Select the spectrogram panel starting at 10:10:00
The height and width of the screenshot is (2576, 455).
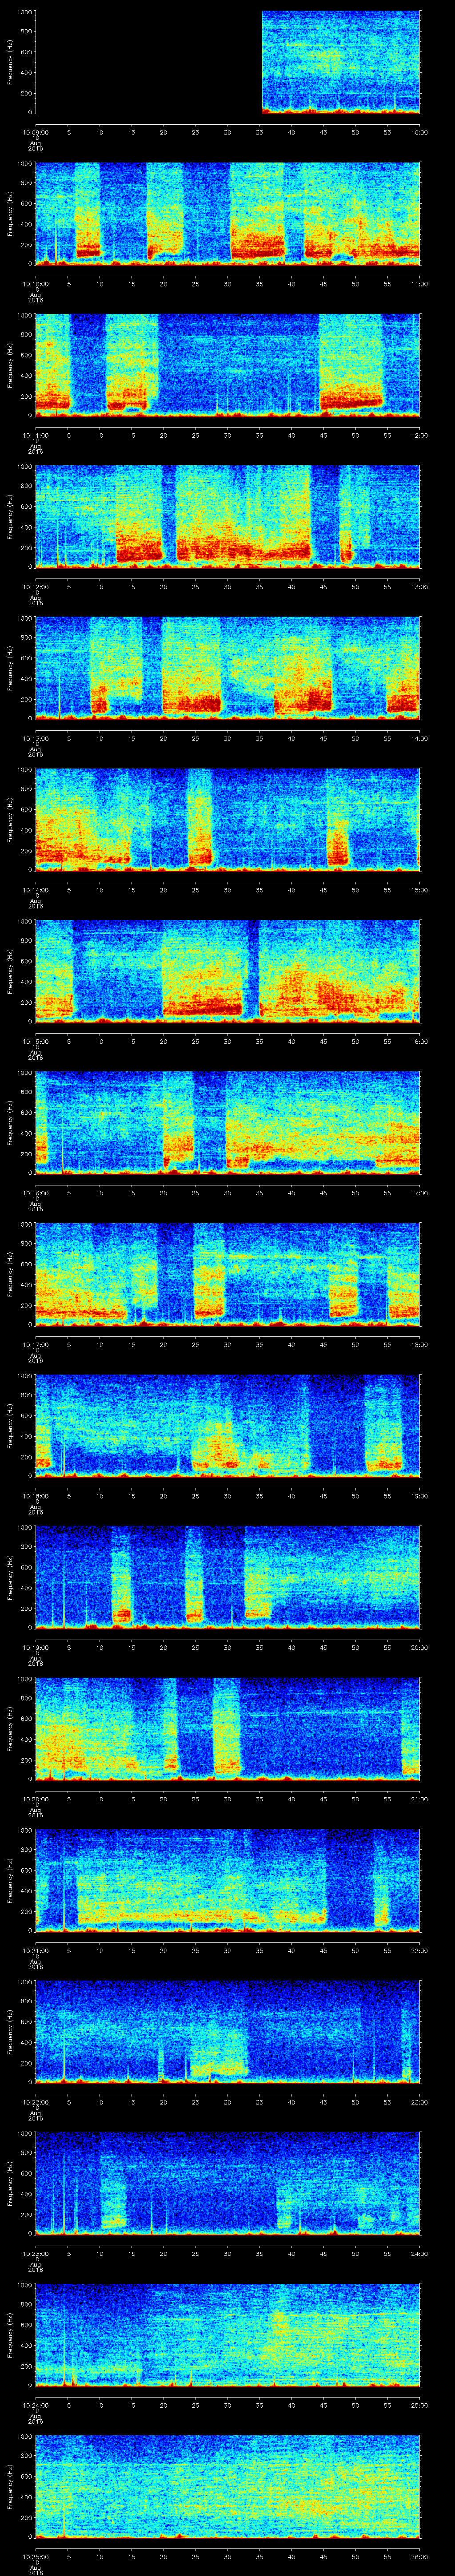pyautogui.click(x=228, y=214)
